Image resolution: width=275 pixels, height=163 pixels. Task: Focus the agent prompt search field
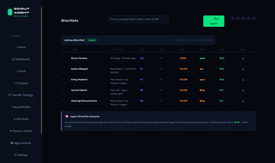coord(139,19)
